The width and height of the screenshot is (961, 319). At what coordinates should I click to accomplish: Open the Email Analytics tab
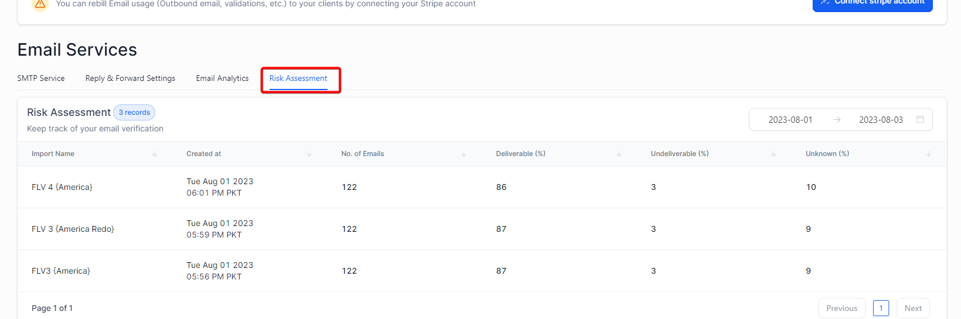tap(222, 78)
